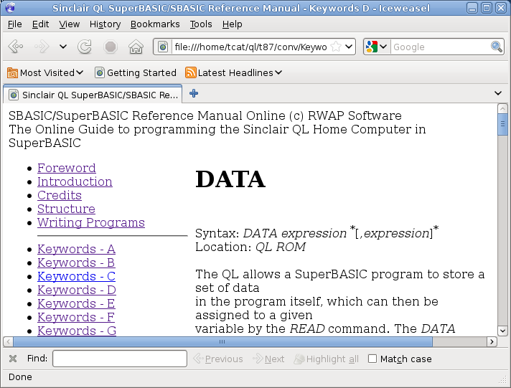Open the Most Visited bookmarks folder
Image resolution: width=511 pixels, height=388 pixels.
coord(45,72)
